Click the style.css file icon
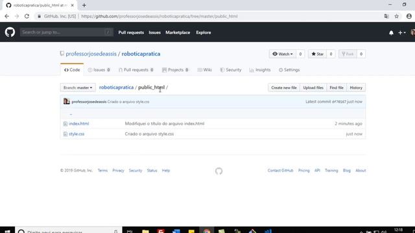Image resolution: width=415 pixels, height=233 pixels. [x=65, y=134]
